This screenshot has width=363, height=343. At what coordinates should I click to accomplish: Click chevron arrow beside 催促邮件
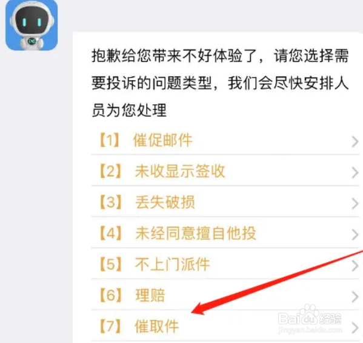tap(355, 141)
